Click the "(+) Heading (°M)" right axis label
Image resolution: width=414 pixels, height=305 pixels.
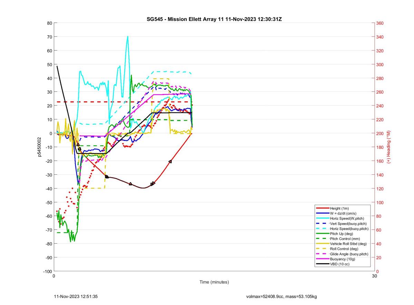388,147
